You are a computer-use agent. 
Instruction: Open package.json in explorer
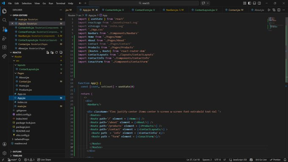click(x=23, y=127)
